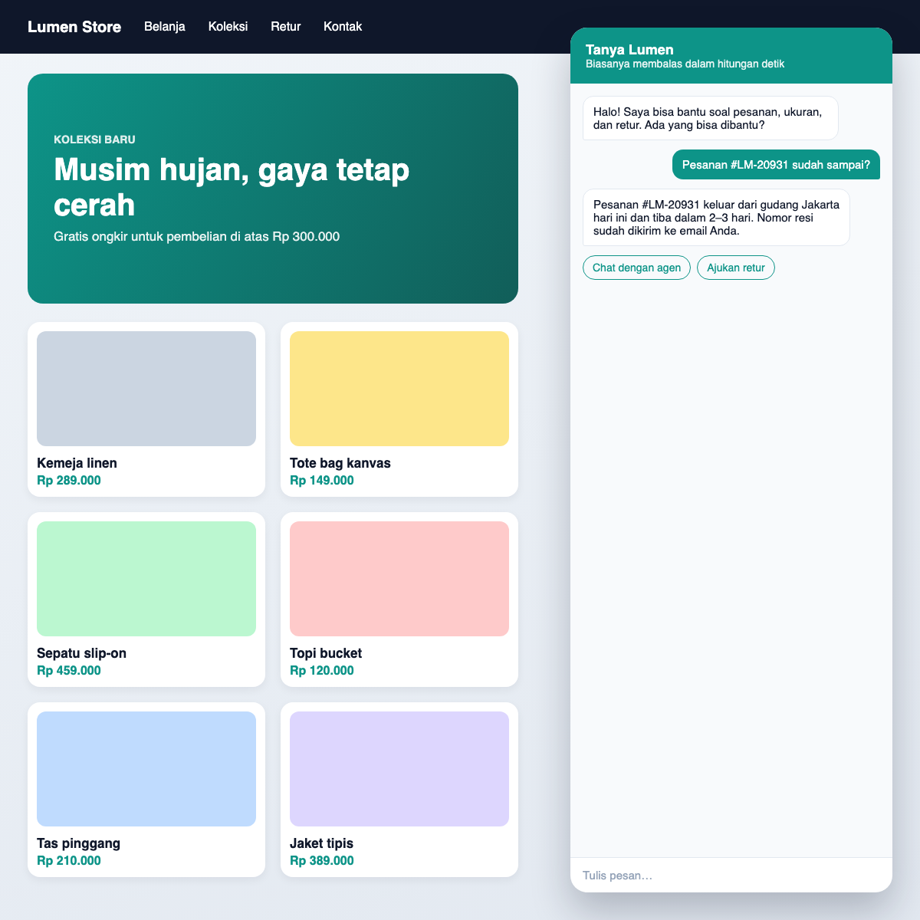The height and width of the screenshot is (920, 920).
Task: Click the 'Sepatu slip-on' product name
Action: coord(81,653)
